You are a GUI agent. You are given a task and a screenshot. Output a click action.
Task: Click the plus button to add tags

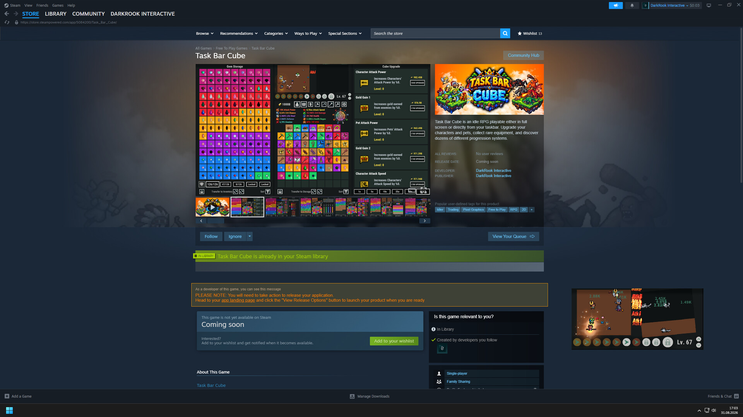click(532, 210)
